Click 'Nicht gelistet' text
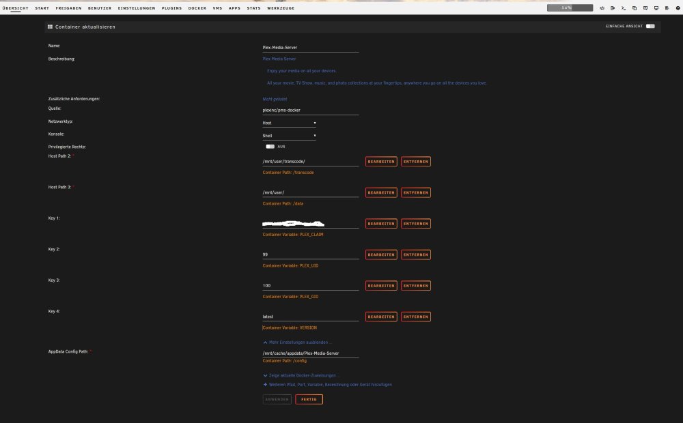 (275, 99)
